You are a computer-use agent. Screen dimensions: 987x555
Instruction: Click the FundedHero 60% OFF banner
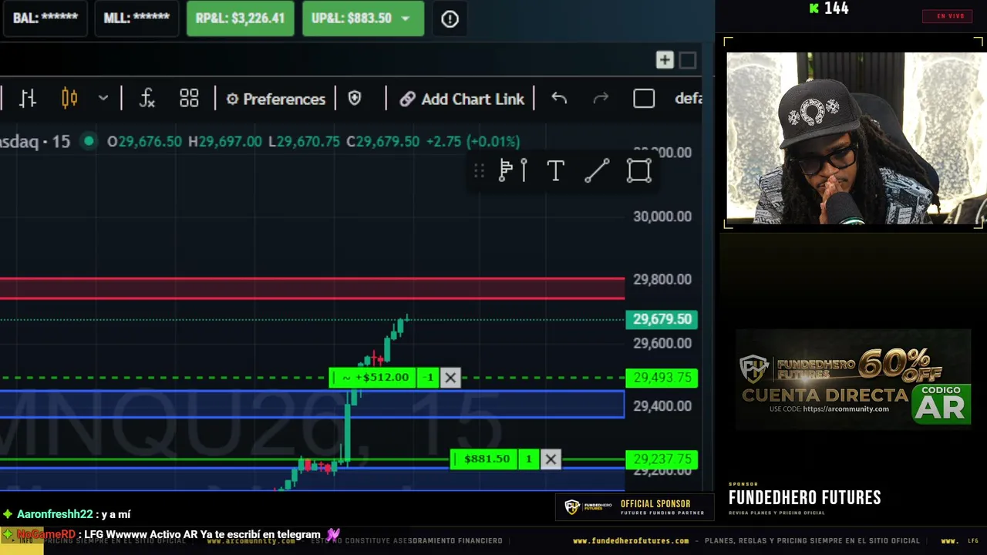click(853, 380)
